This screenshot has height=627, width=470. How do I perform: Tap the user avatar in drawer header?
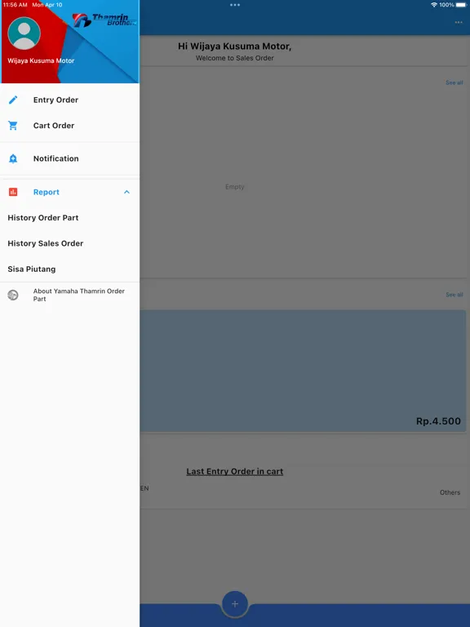tap(24, 33)
